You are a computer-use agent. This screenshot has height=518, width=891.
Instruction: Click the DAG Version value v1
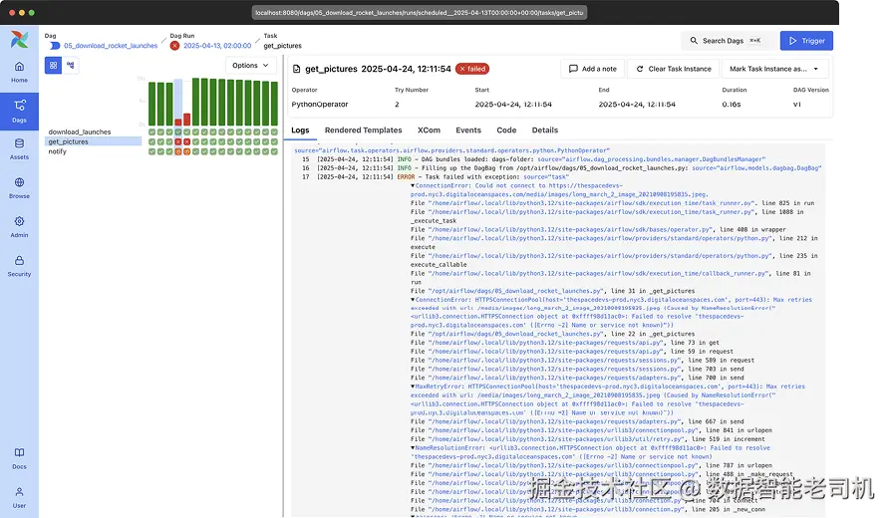pos(796,105)
